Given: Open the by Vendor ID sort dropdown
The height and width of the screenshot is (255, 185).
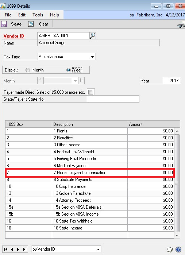Looking at the screenshot, I should click(x=98, y=249).
